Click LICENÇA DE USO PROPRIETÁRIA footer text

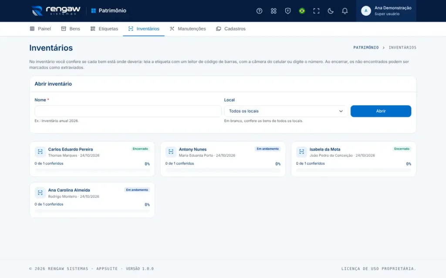(x=378, y=268)
